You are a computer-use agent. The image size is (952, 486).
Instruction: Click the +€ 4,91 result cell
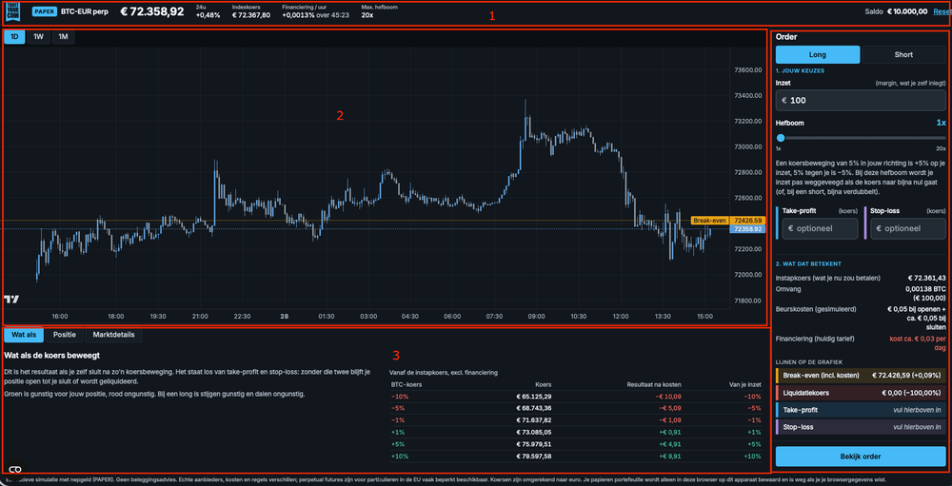669,443
